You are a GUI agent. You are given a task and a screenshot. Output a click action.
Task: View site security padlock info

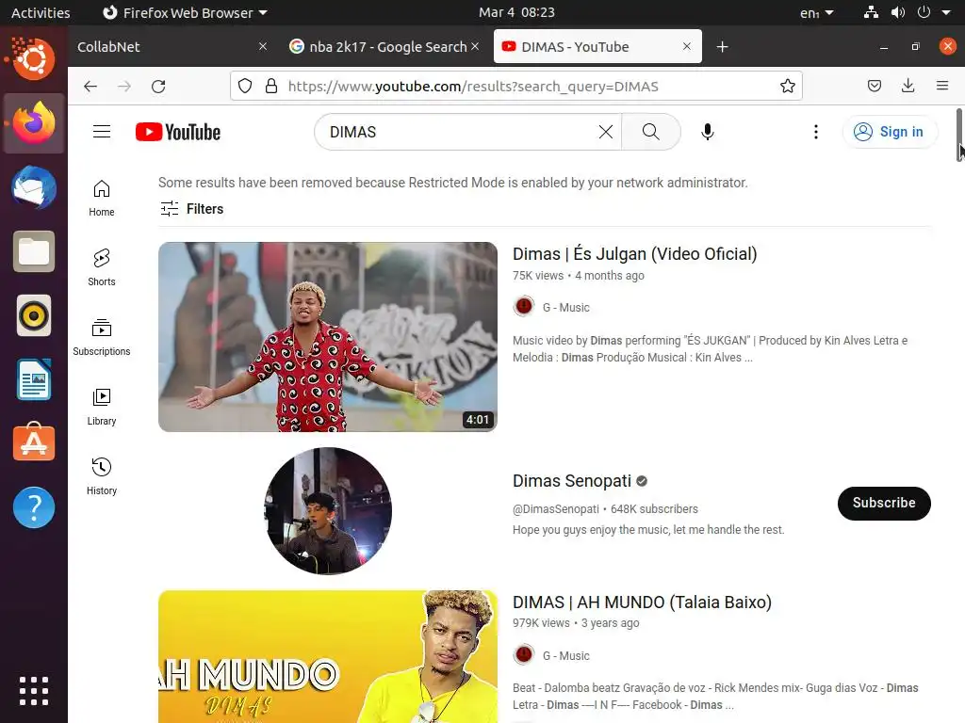click(x=270, y=86)
